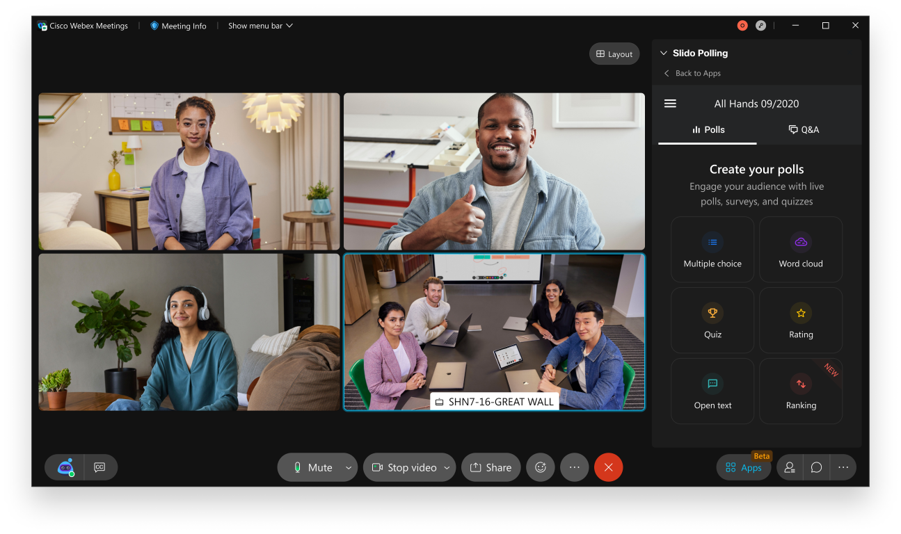Select the woman with headphones video tile

pos(189,332)
